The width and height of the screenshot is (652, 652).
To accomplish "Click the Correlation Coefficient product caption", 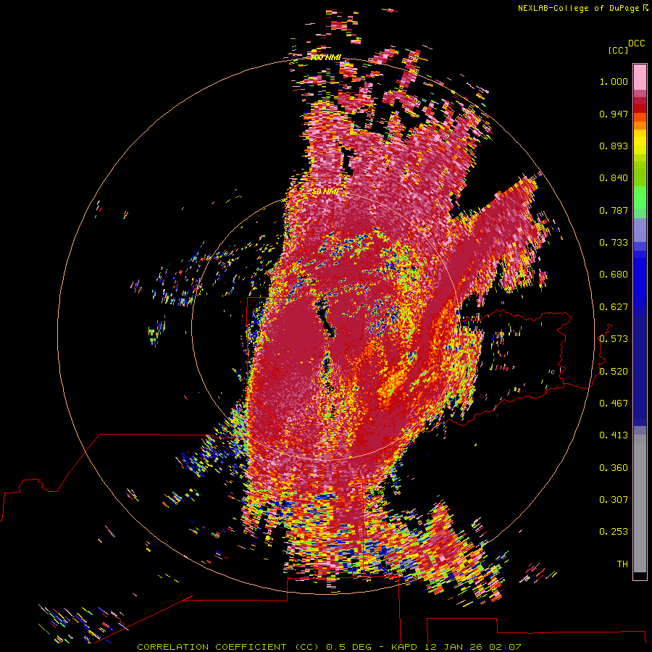I will click(329, 647).
